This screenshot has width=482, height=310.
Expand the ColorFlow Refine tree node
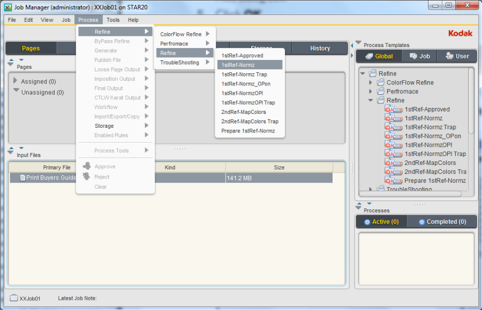point(371,82)
